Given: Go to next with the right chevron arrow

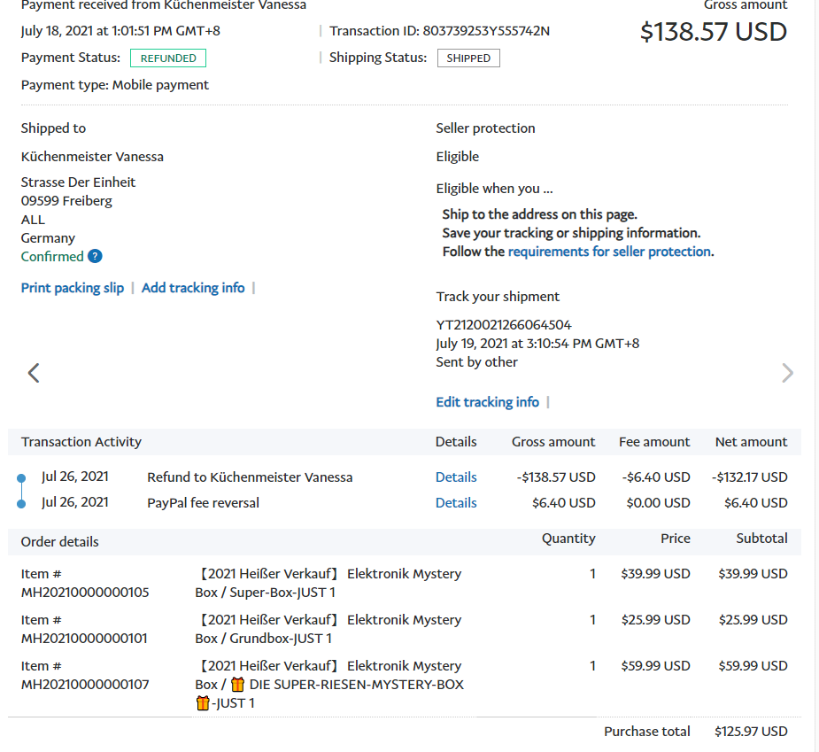Looking at the screenshot, I should 787,373.
